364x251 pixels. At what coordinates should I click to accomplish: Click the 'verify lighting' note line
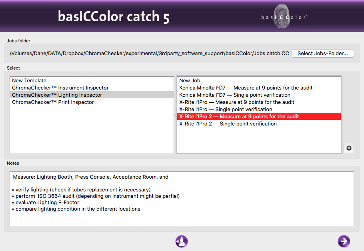click(81, 190)
